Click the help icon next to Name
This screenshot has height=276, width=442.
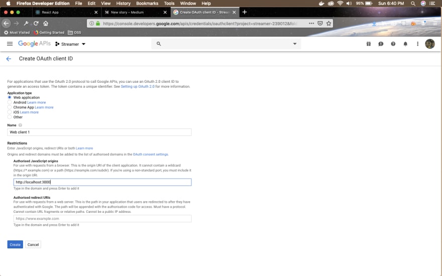tap(20, 125)
